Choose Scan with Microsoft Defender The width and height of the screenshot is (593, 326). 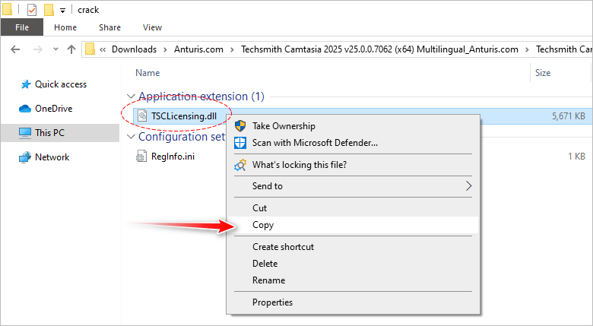point(315,142)
